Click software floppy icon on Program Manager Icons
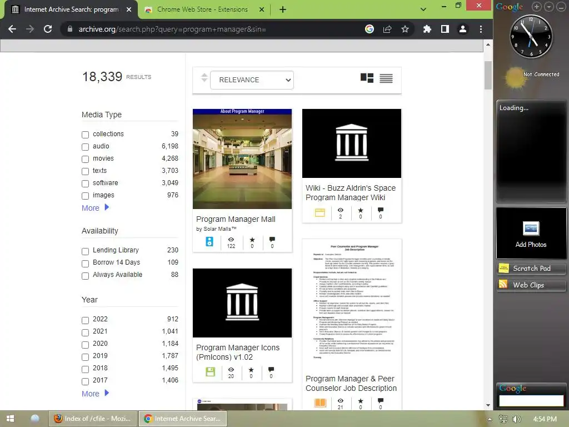 211,372
